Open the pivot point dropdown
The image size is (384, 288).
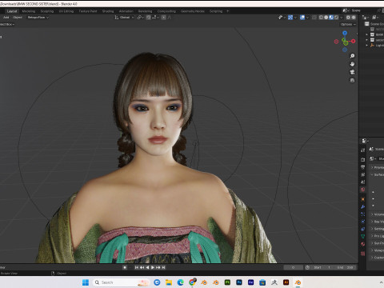coord(140,18)
